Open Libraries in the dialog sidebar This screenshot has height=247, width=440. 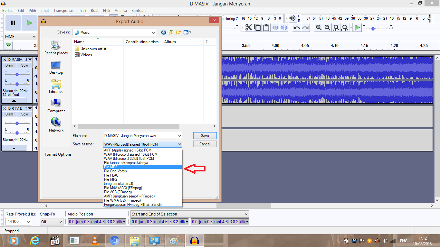click(56, 87)
